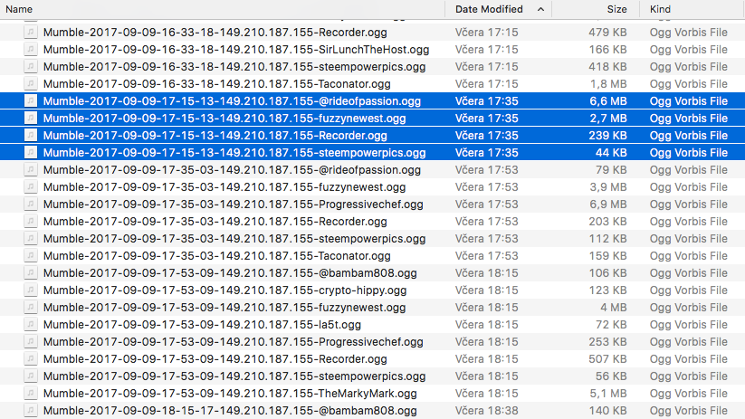Click icon of 16-33-18 Recorder.ogg file
The width and height of the screenshot is (745, 419).
click(31, 33)
